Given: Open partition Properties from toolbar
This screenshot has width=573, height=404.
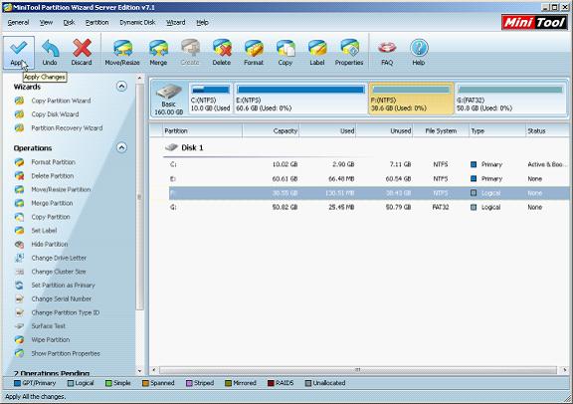Looking at the screenshot, I should [x=349, y=52].
